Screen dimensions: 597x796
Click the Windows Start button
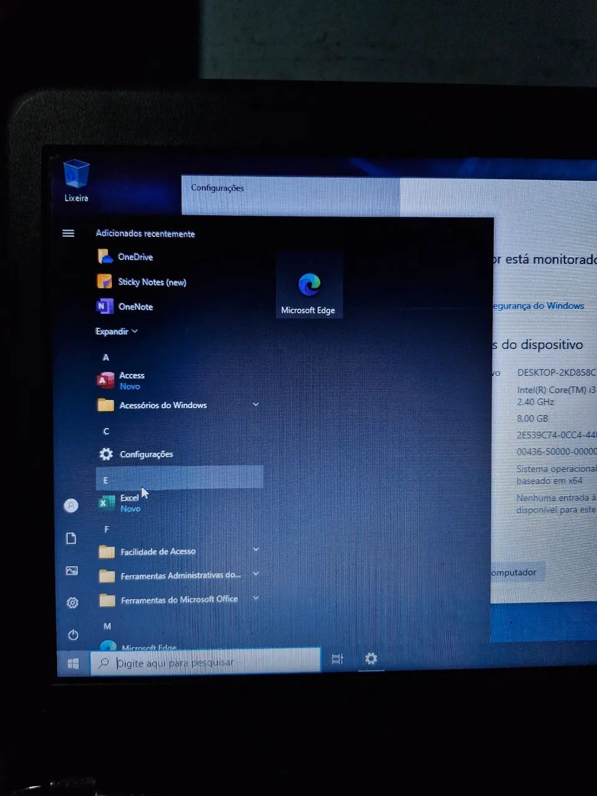(x=73, y=664)
